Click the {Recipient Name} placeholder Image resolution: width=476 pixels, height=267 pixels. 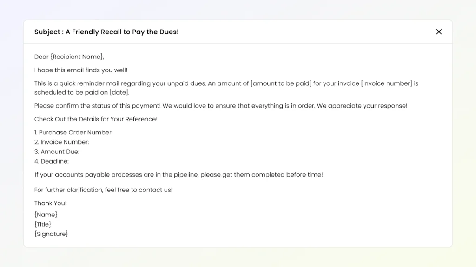tap(77, 57)
